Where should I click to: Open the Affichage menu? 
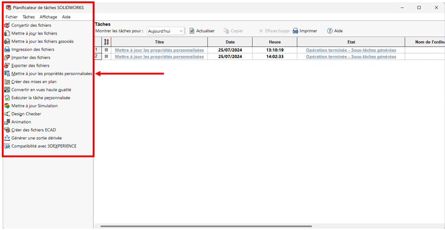(48, 17)
